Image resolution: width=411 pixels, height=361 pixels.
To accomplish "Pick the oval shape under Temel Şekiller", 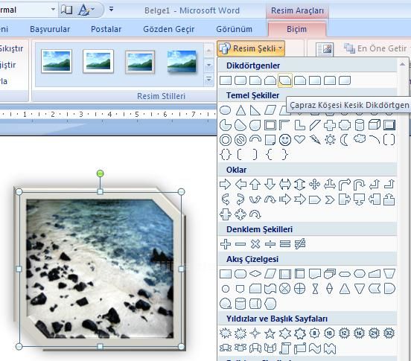I will [226, 110].
